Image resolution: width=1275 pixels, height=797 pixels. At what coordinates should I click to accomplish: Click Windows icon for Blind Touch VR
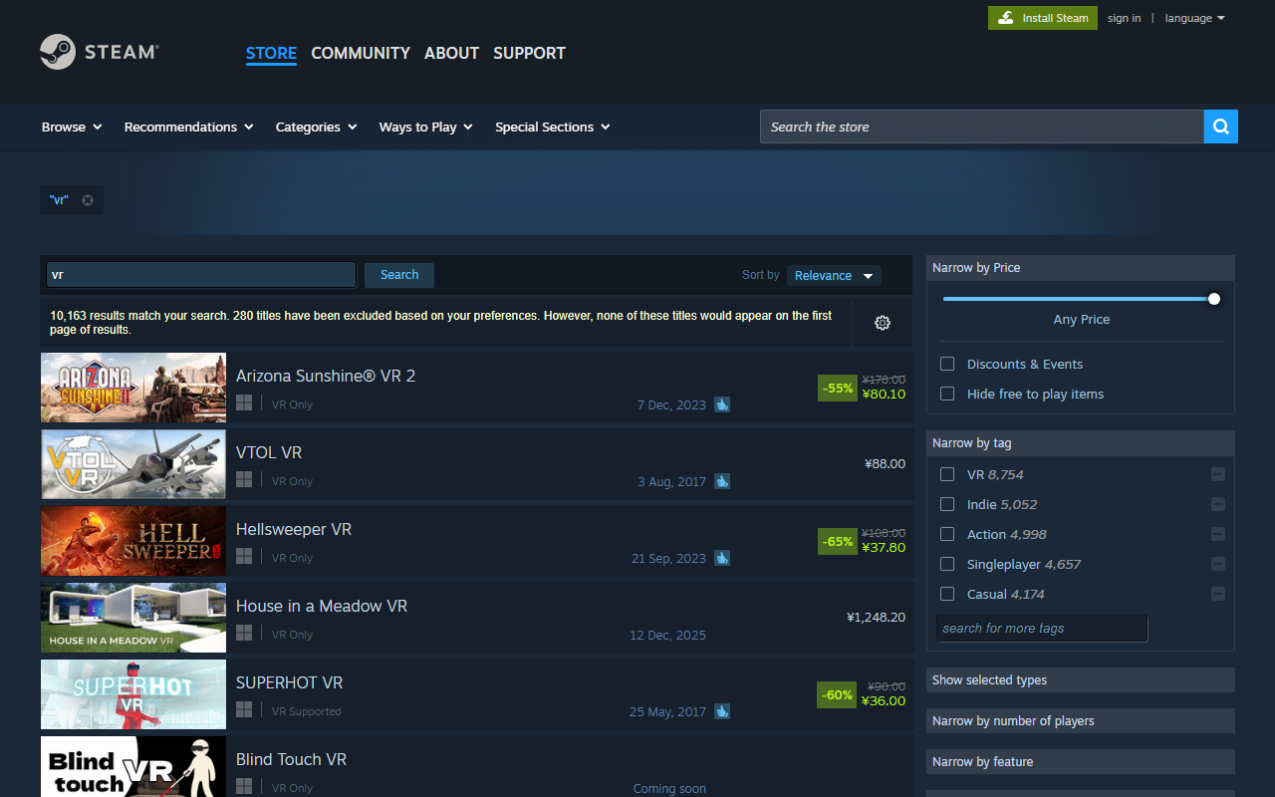pos(244,786)
